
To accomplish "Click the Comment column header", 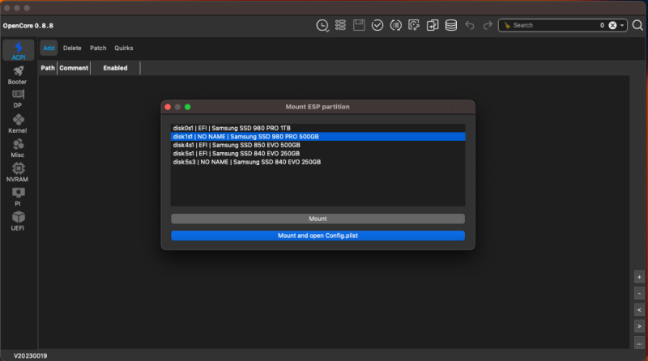I will [74, 68].
